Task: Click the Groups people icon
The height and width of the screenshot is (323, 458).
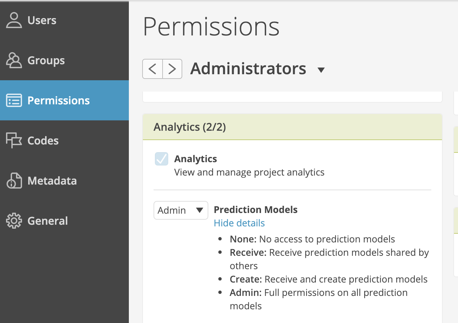Action: coord(14,60)
